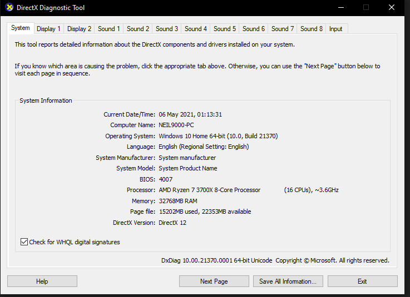Click the Help button
This screenshot has width=410, height=297.
point(42,281)
